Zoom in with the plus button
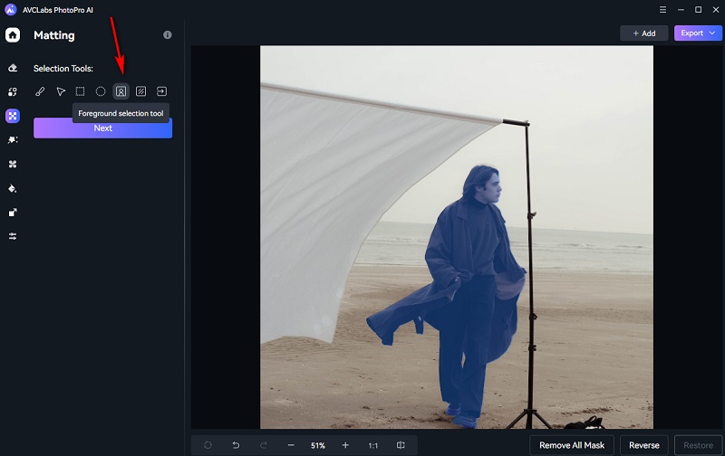This screenshot has height=456, width=725. tap(345, 445)
